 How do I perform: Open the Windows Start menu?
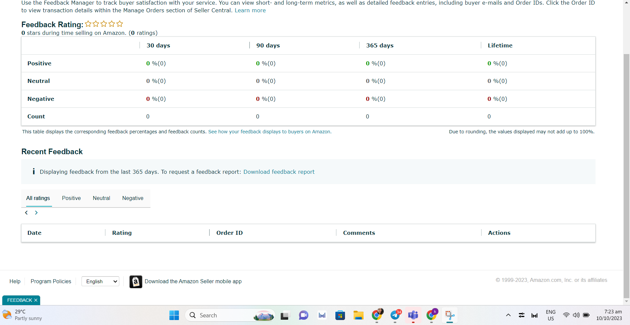point(174,315)
